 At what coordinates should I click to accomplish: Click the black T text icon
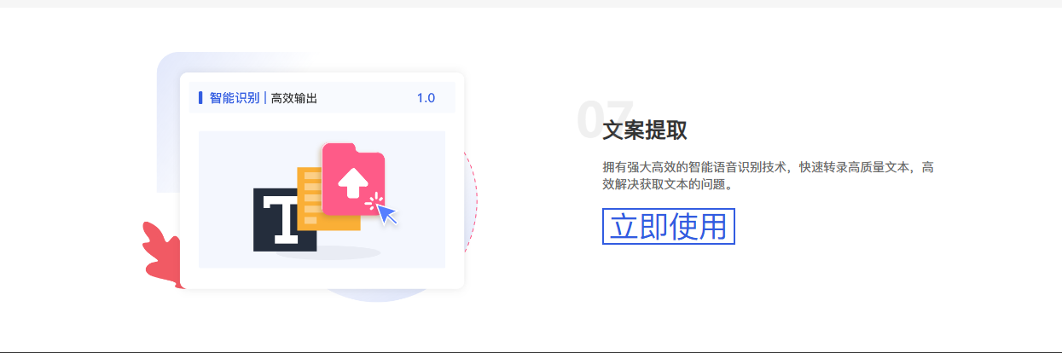tap(284, 220)
